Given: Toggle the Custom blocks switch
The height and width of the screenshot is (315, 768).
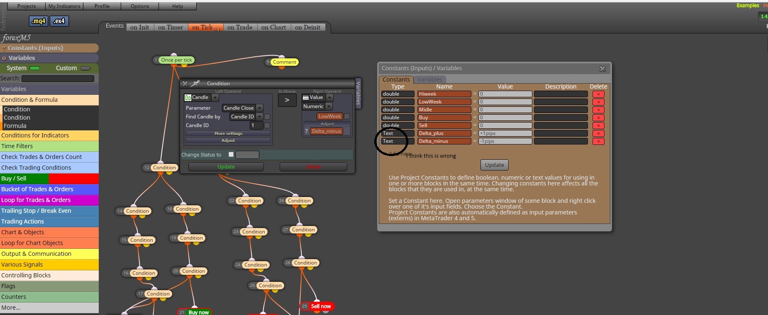Looking at the screenshot, I should click(85, 68).
